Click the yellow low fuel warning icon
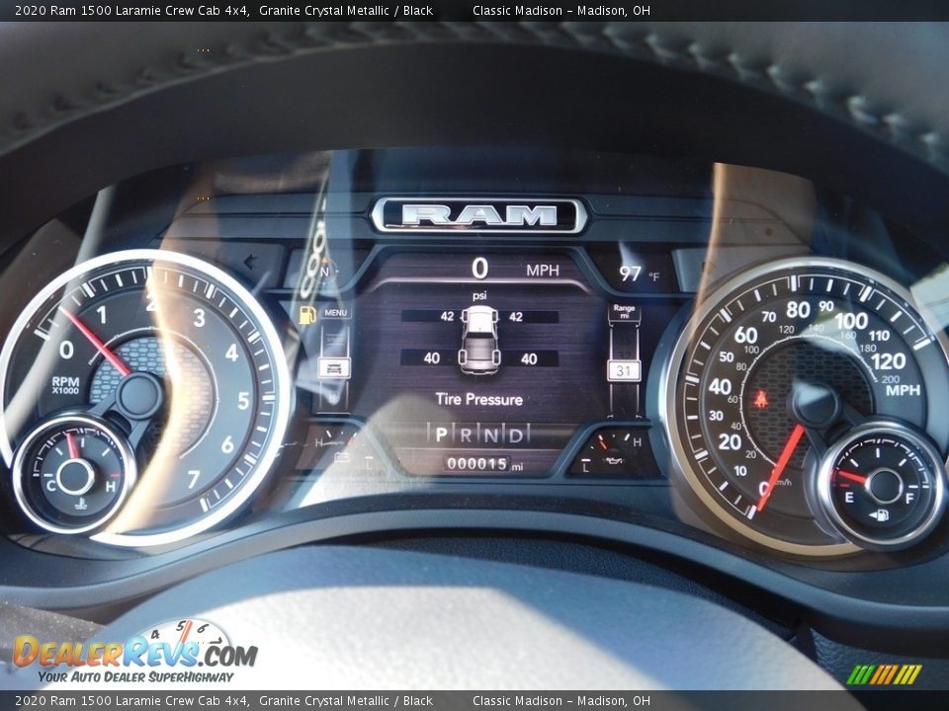 tap(307, 315)
